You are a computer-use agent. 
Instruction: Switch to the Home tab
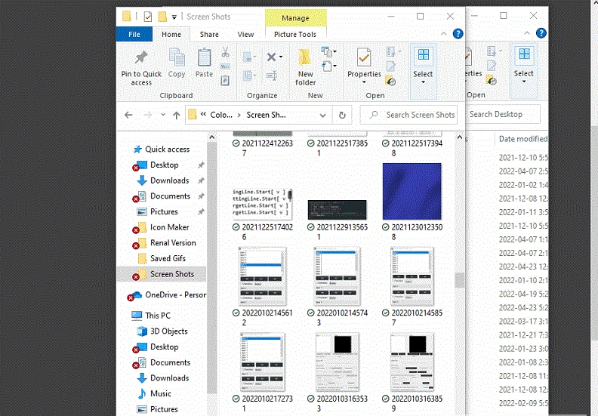pos(171,34)
